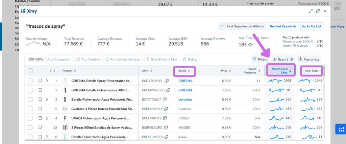Image resolution: width=346 pixels, height=144 pixels.
Task: View Parent Level Sales graph for 2995
Action: (275, 81)
